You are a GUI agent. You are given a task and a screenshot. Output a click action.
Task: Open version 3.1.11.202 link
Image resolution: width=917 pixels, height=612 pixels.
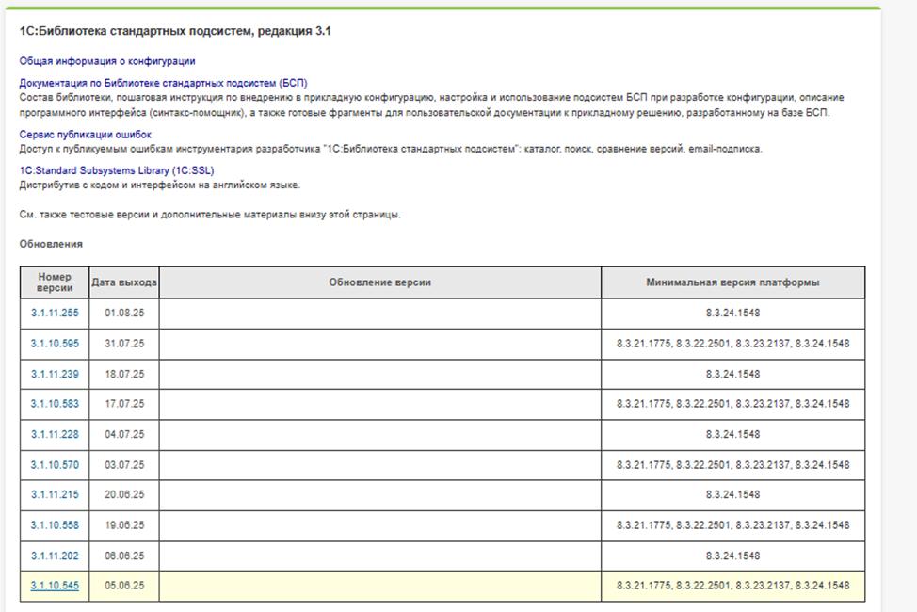55,556
